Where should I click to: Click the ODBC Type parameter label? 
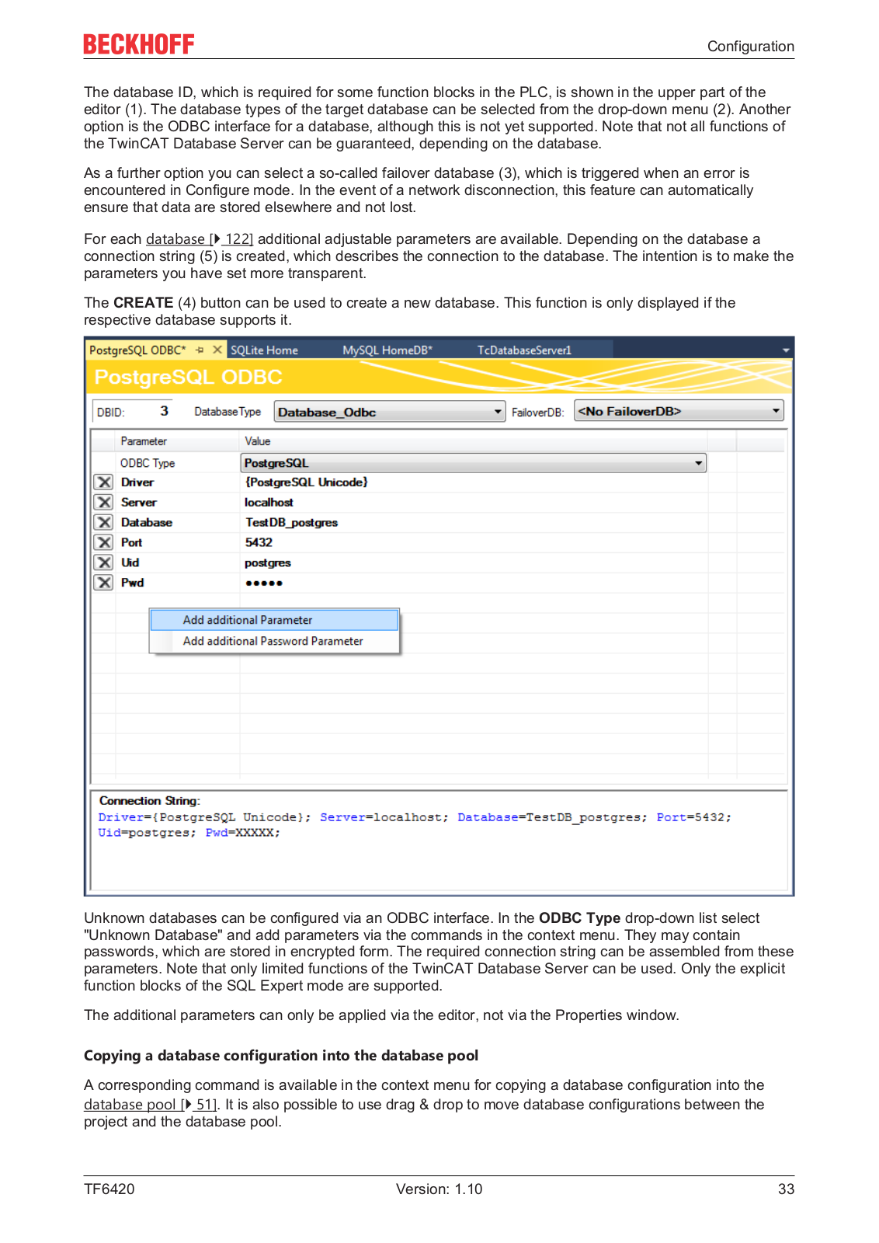click(x=148, y=463)
